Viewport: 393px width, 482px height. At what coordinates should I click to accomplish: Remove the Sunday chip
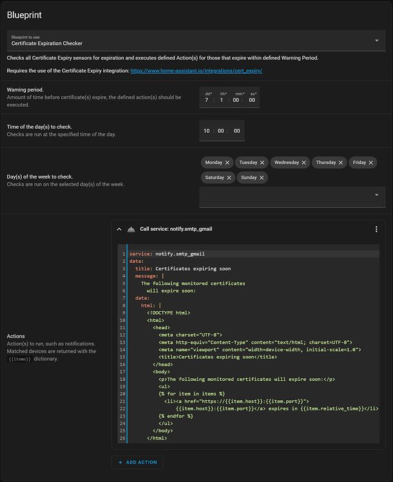pyautogui.click(x=262, y=178)
